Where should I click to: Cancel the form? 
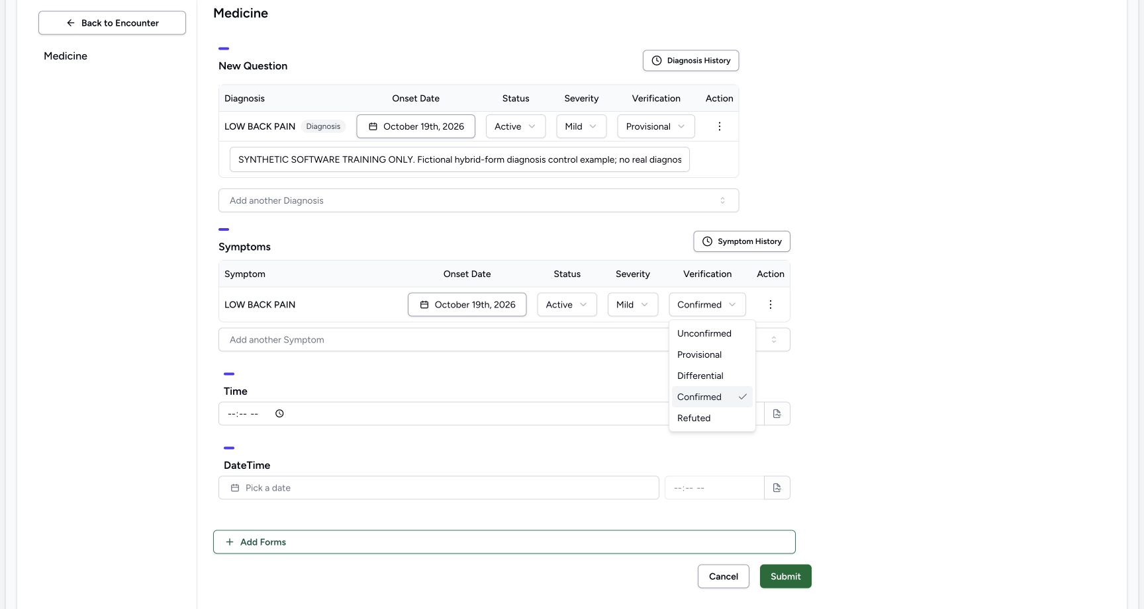pyautogui.click(x=724, y=577)
